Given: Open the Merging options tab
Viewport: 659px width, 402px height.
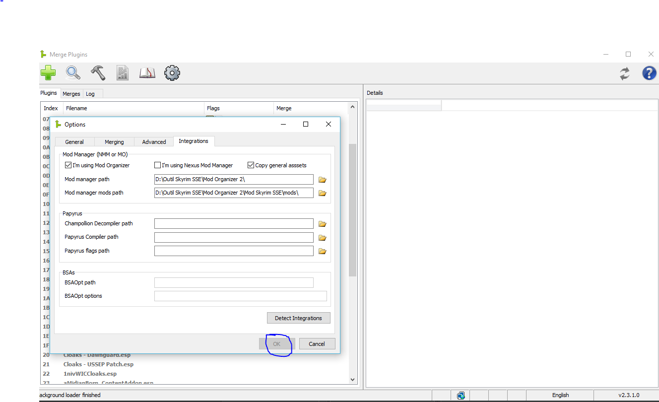Looking at the screenshot, I should 114,142.
